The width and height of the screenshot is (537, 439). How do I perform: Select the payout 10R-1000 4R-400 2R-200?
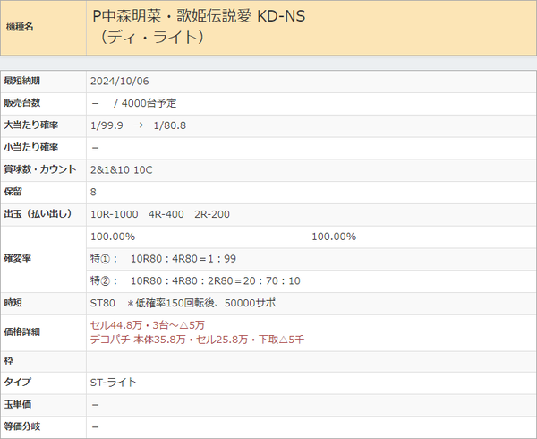pos(160,214)
